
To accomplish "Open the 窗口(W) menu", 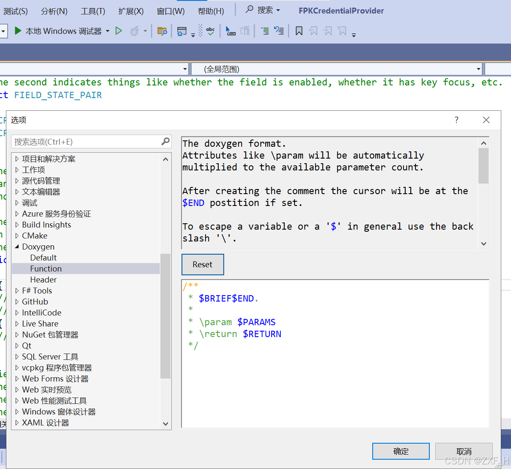I will click(x=170, y=11).
